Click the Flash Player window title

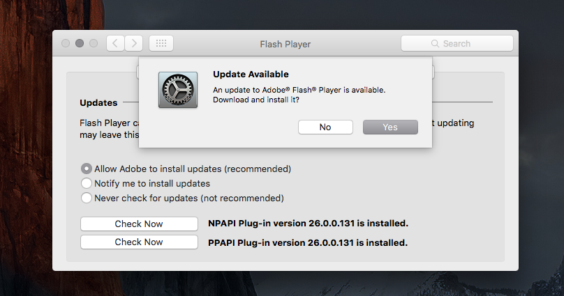click(285, 44)
